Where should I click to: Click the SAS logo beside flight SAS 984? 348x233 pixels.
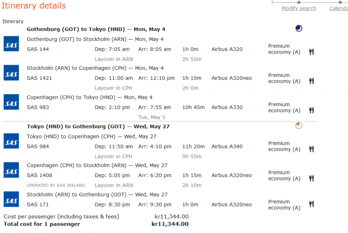[x=11, y=141]
